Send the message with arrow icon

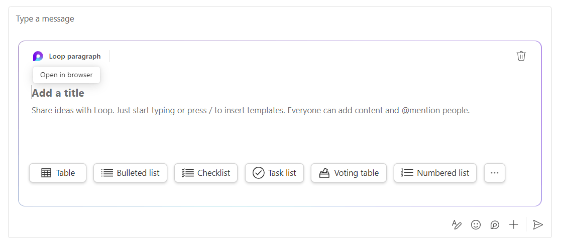[538, 225]
